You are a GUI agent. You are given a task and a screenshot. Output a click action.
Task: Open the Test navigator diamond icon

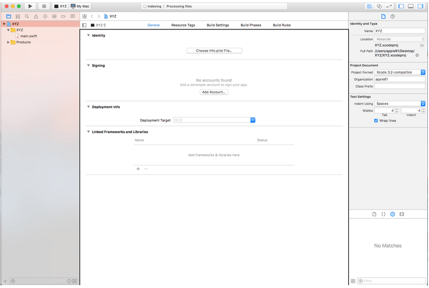coord(45,16)
